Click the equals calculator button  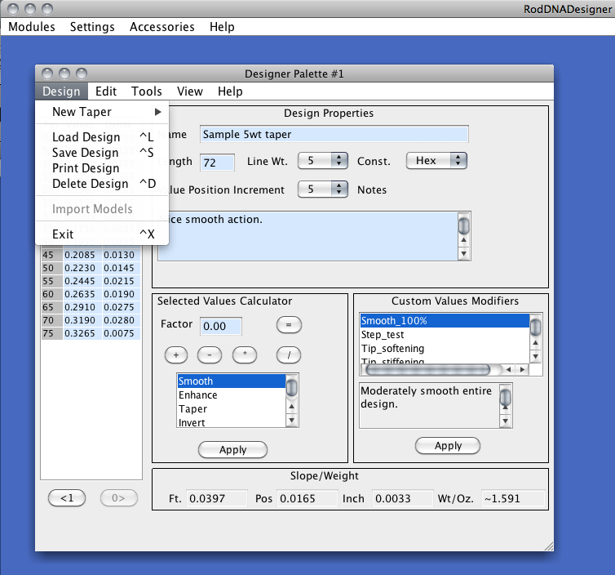(289, 325)
